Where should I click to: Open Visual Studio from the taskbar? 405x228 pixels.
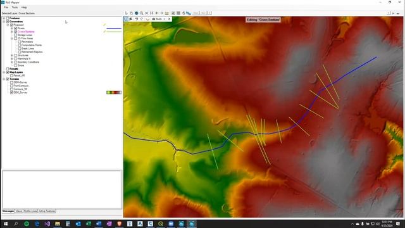tap(47, 224)
